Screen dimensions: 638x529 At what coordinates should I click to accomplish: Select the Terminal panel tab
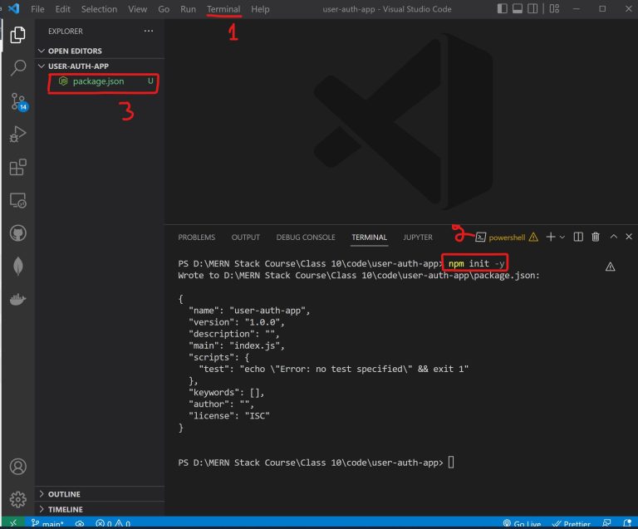369,238
